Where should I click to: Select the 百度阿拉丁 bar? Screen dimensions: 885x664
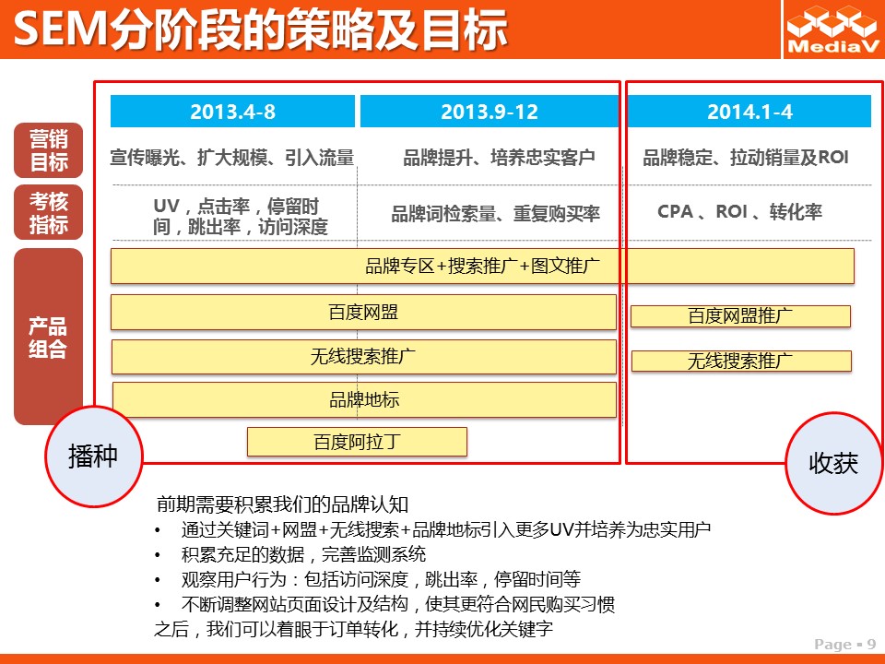357,442
